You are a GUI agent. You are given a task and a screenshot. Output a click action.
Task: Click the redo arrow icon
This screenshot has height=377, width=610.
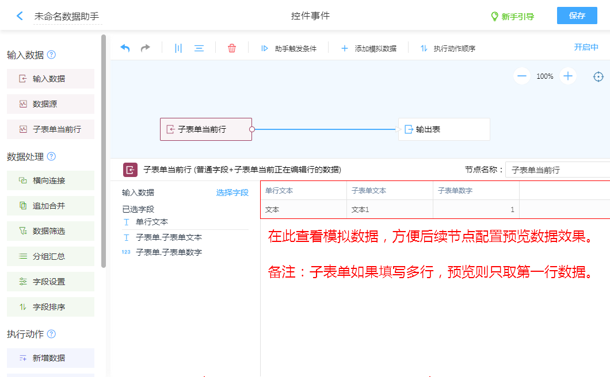pos(146,48)
